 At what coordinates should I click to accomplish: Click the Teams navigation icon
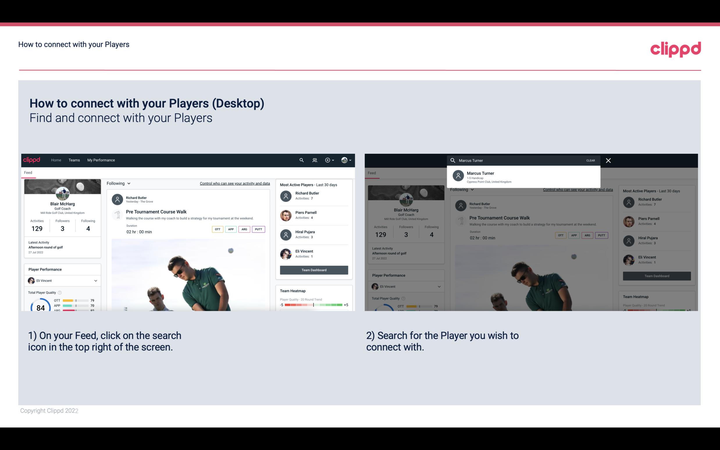pyautogui.click(x=74, y=160)
